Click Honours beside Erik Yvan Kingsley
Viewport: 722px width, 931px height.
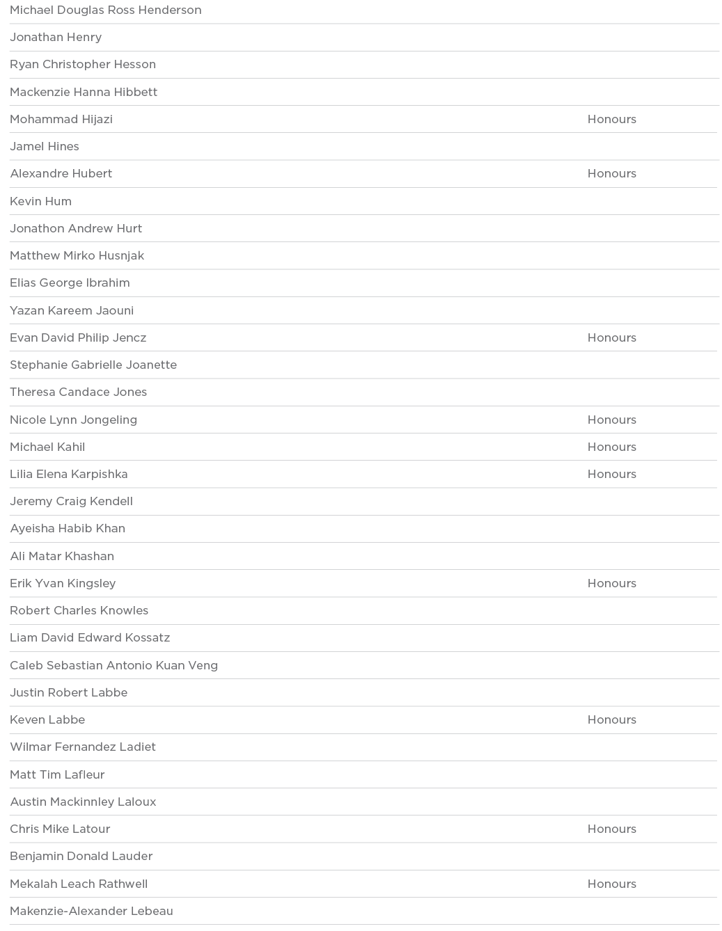611,583
